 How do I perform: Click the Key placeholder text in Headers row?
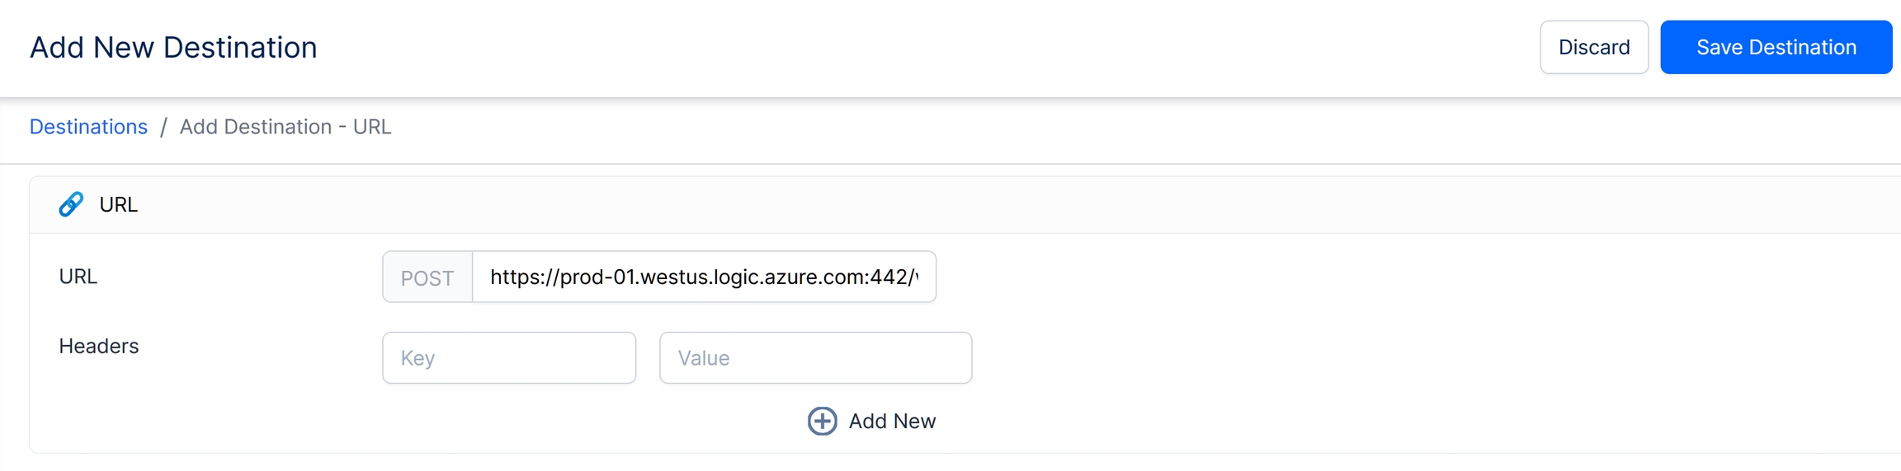(417, 358)
